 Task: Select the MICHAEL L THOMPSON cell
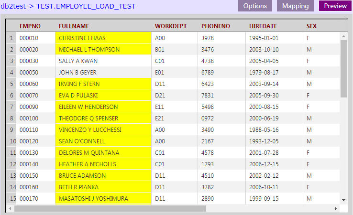103,50
